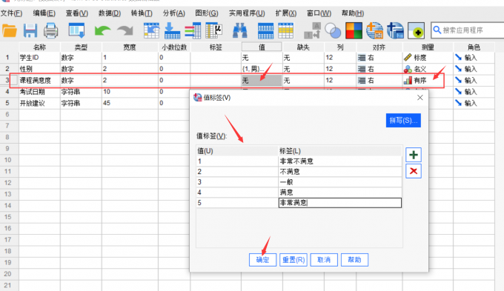Click the blue globe show all variables icon
This screenshot has height=291, width=504.
coord(395,31)
